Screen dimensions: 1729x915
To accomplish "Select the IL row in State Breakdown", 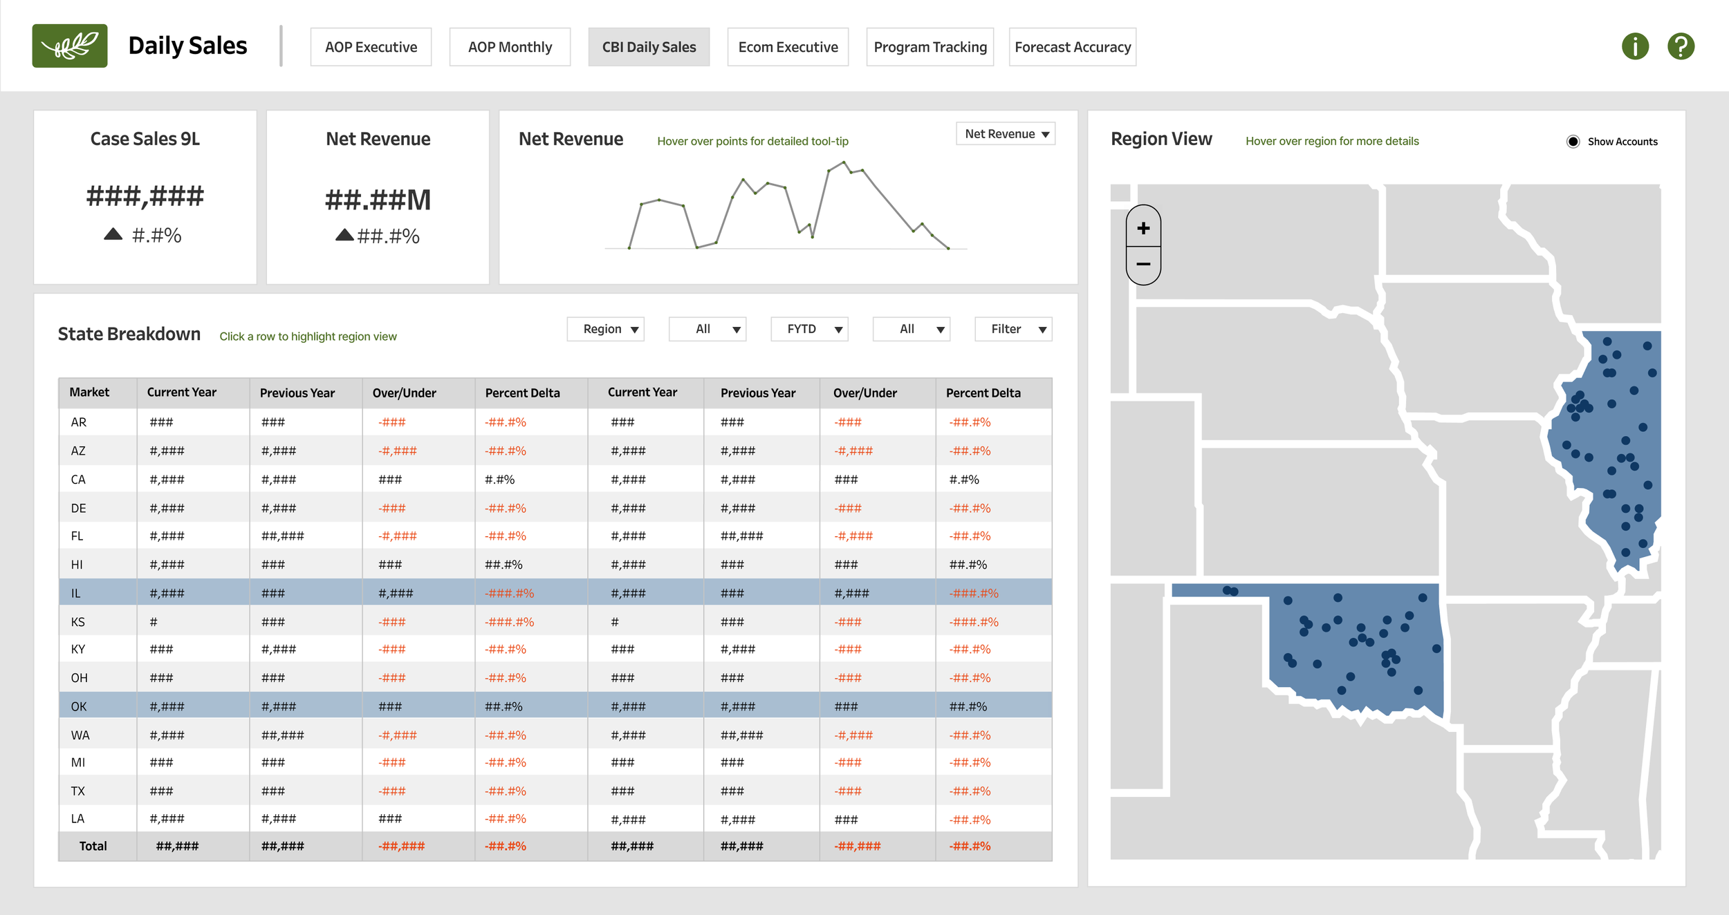I will click(555, 593).
